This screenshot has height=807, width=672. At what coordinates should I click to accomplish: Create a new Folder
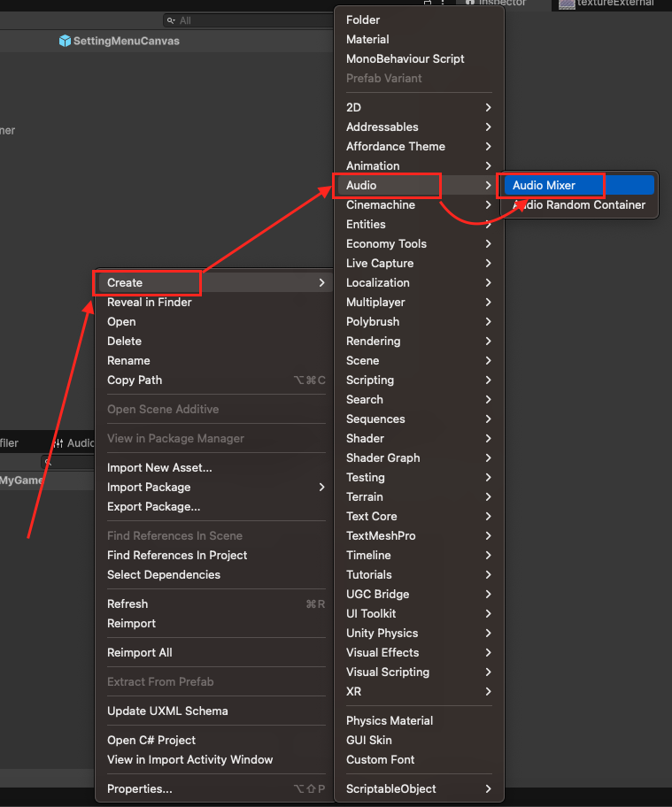pos(419,20)
